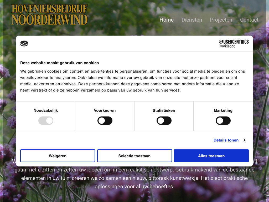Turn on the Statistieken cookies switch
Viewport: 269px width, 202px height.
[164, 121]
